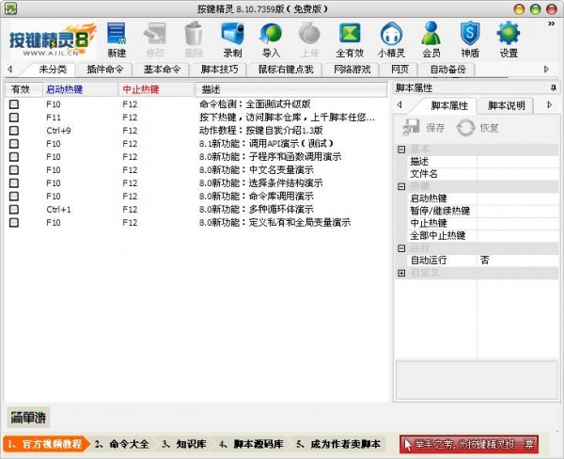
Task: Open 知识库 link
Action: 184,444
